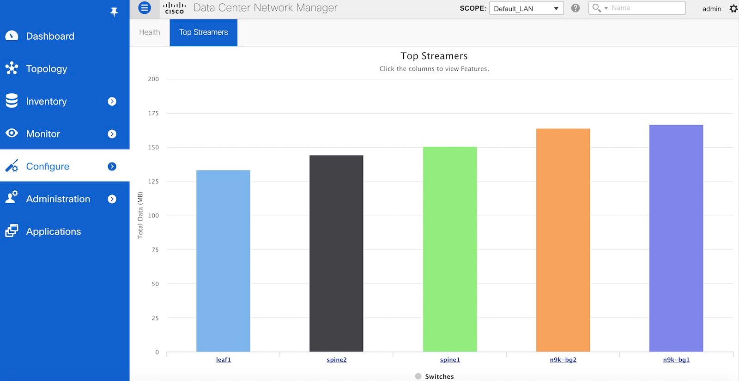Open the SCOPE Default_LAN dropdown
Image resolution: width=739 pixels, height=381 pixels.
[x=527, y=8]
